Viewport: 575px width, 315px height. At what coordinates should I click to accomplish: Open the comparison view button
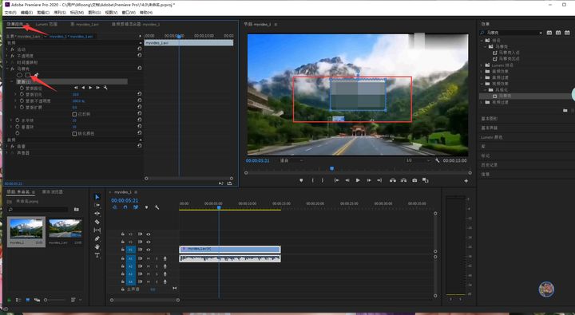pos(426,180)
